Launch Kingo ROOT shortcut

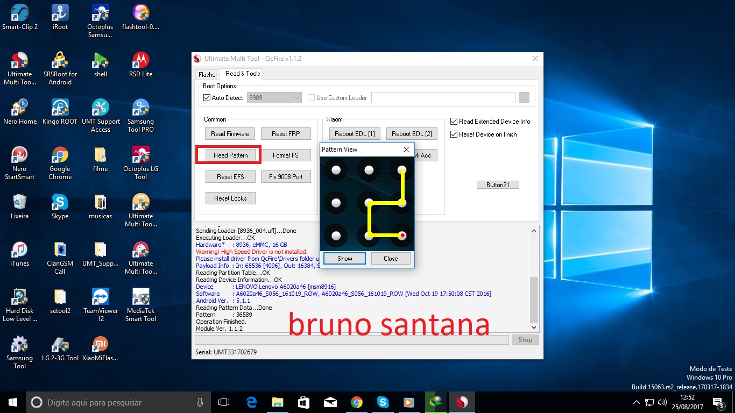[60, 112]
